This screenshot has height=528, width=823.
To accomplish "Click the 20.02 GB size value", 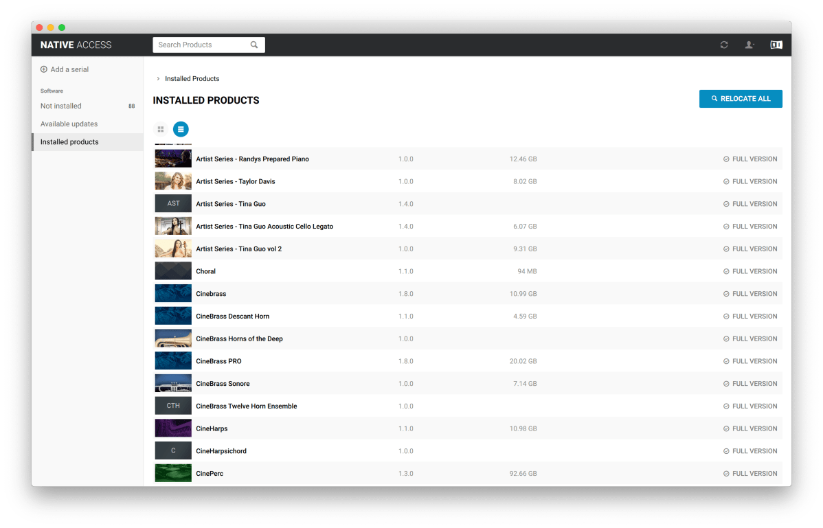I will tap(523, 361).
